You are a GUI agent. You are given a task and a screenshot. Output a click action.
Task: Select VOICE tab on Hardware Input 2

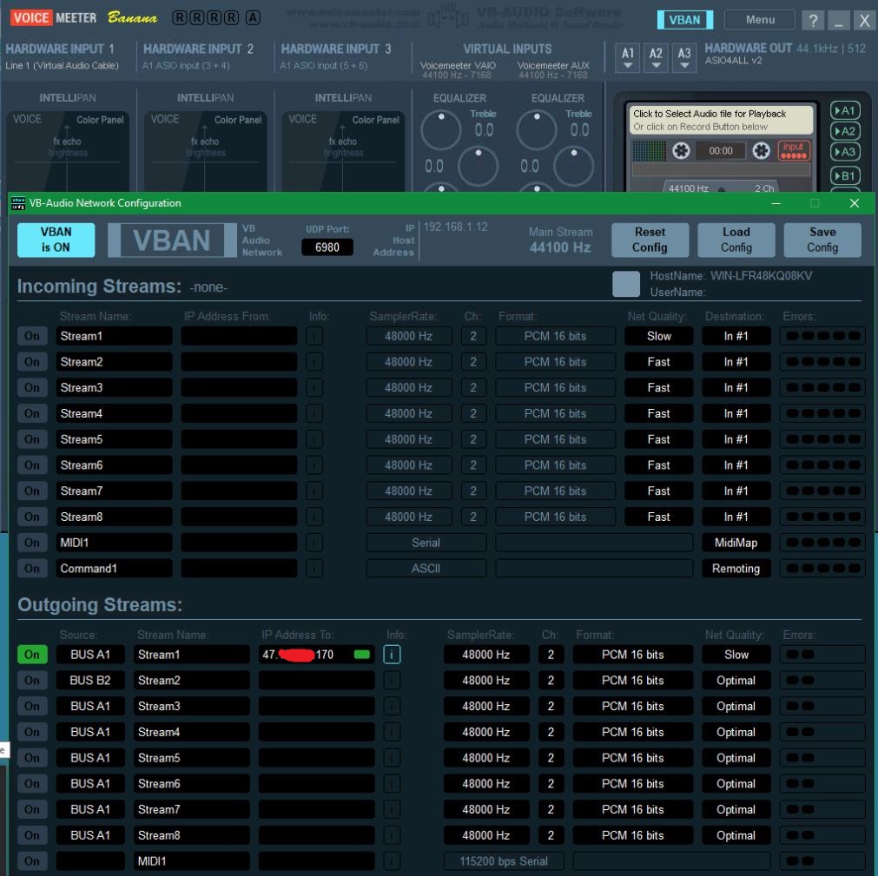tap(165, 119)
